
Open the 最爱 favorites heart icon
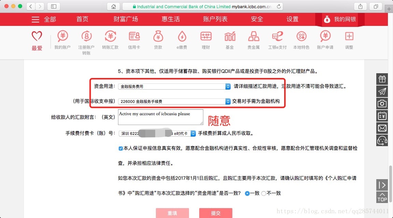[37, 36]
